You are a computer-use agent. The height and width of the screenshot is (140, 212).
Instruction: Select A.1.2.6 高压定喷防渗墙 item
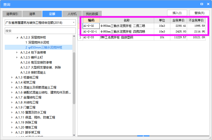click(x=36, y=62)
